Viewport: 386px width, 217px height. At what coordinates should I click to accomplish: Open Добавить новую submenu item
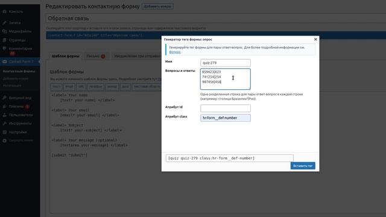[x=16, y=79]
